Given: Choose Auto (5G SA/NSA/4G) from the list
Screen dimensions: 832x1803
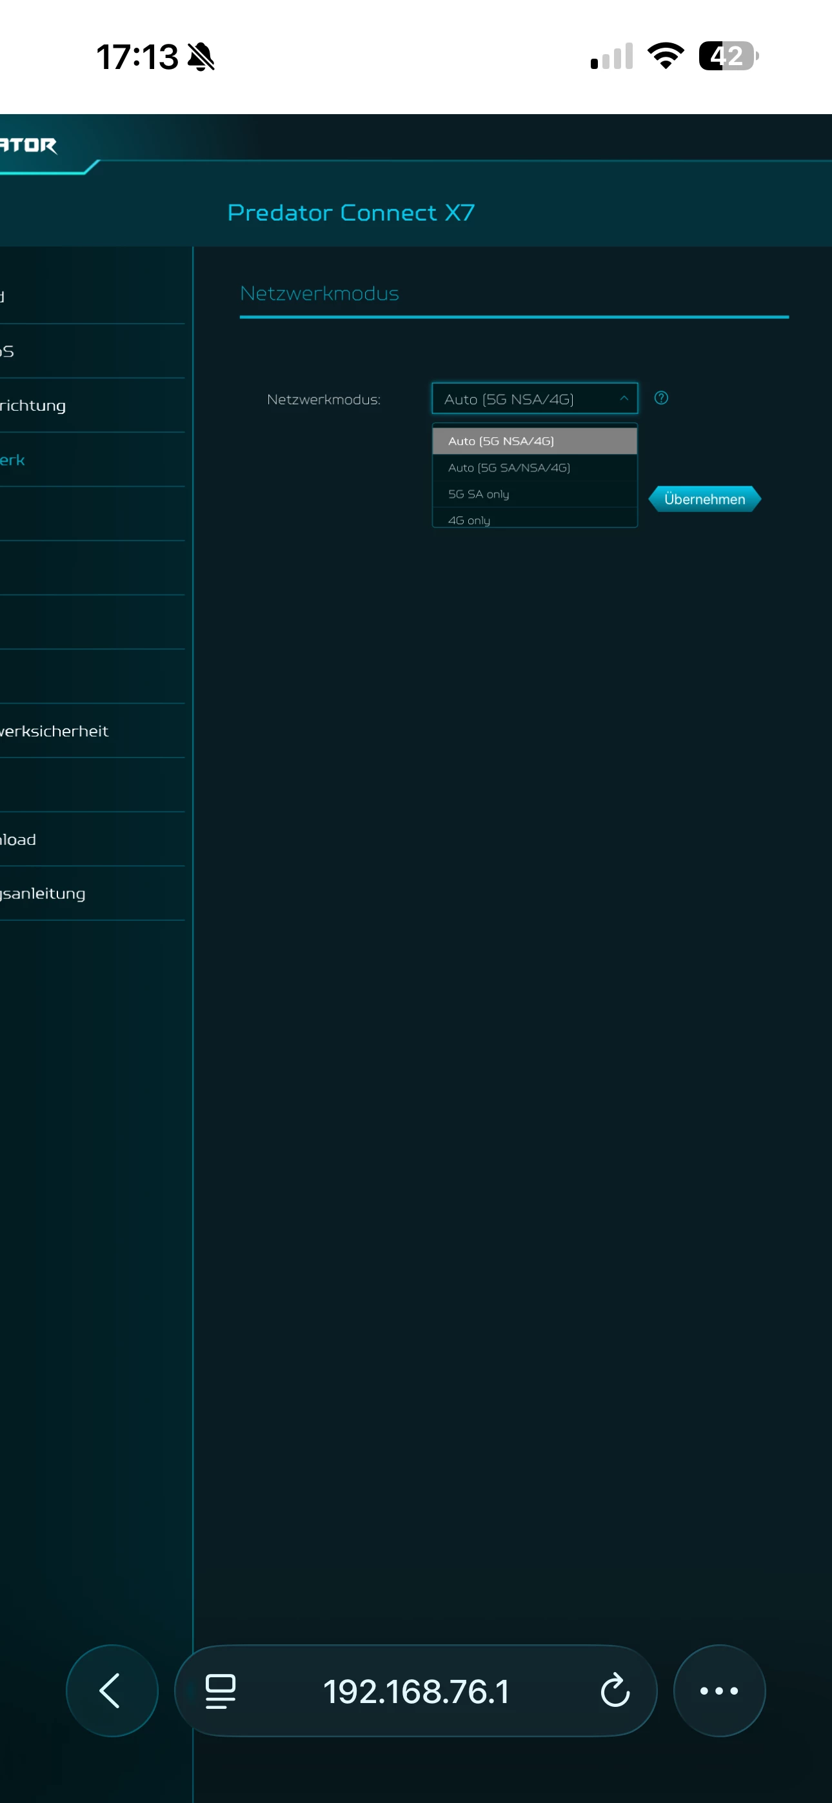Looking at the screenshot, I should point(535,468).
